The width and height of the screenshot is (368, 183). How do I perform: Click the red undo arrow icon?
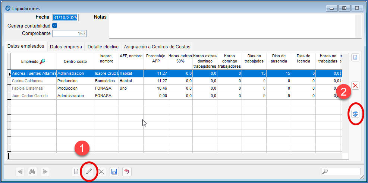click(x=127, y=171)
